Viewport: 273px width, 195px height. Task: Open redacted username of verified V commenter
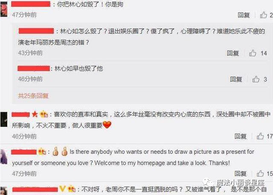(35, 189)
